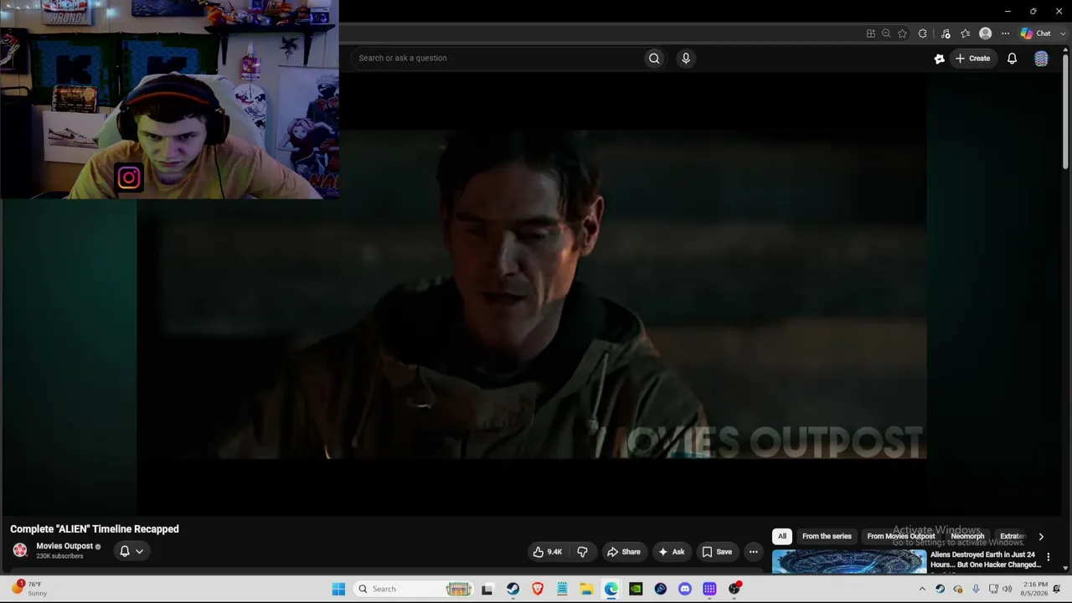This screenshot has height=603, width=1072.
Task: Click the YouTube search magnifier button
Action: (654, 58)
